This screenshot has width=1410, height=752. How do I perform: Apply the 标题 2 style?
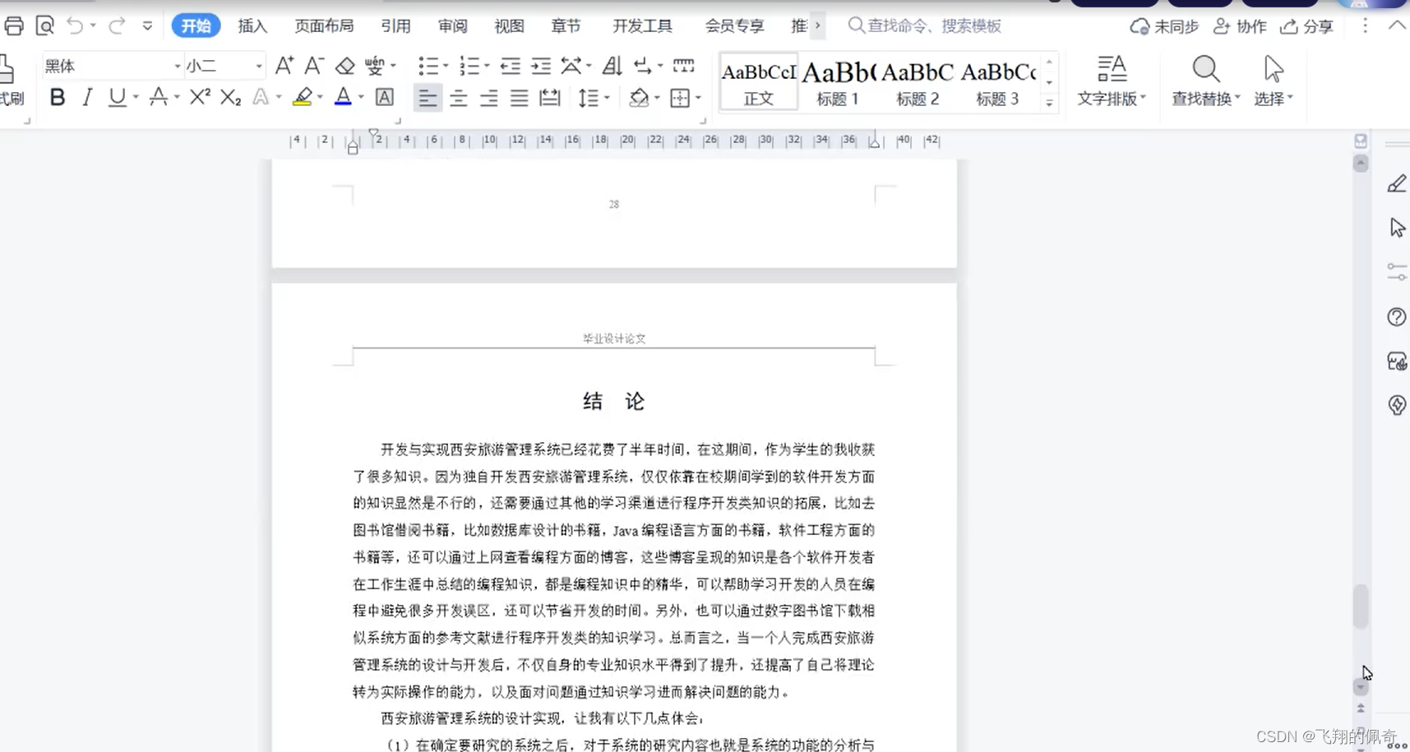pyautogui.click(x=918, y=82)
